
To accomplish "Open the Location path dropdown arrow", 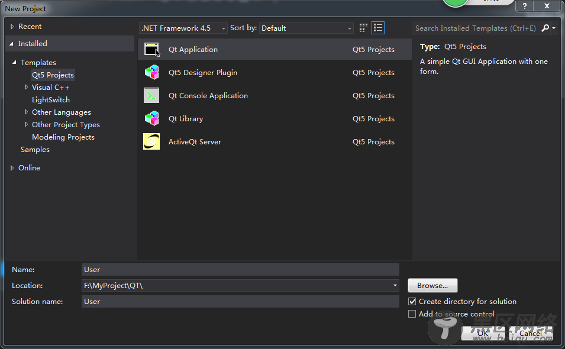I will [395, 286].
